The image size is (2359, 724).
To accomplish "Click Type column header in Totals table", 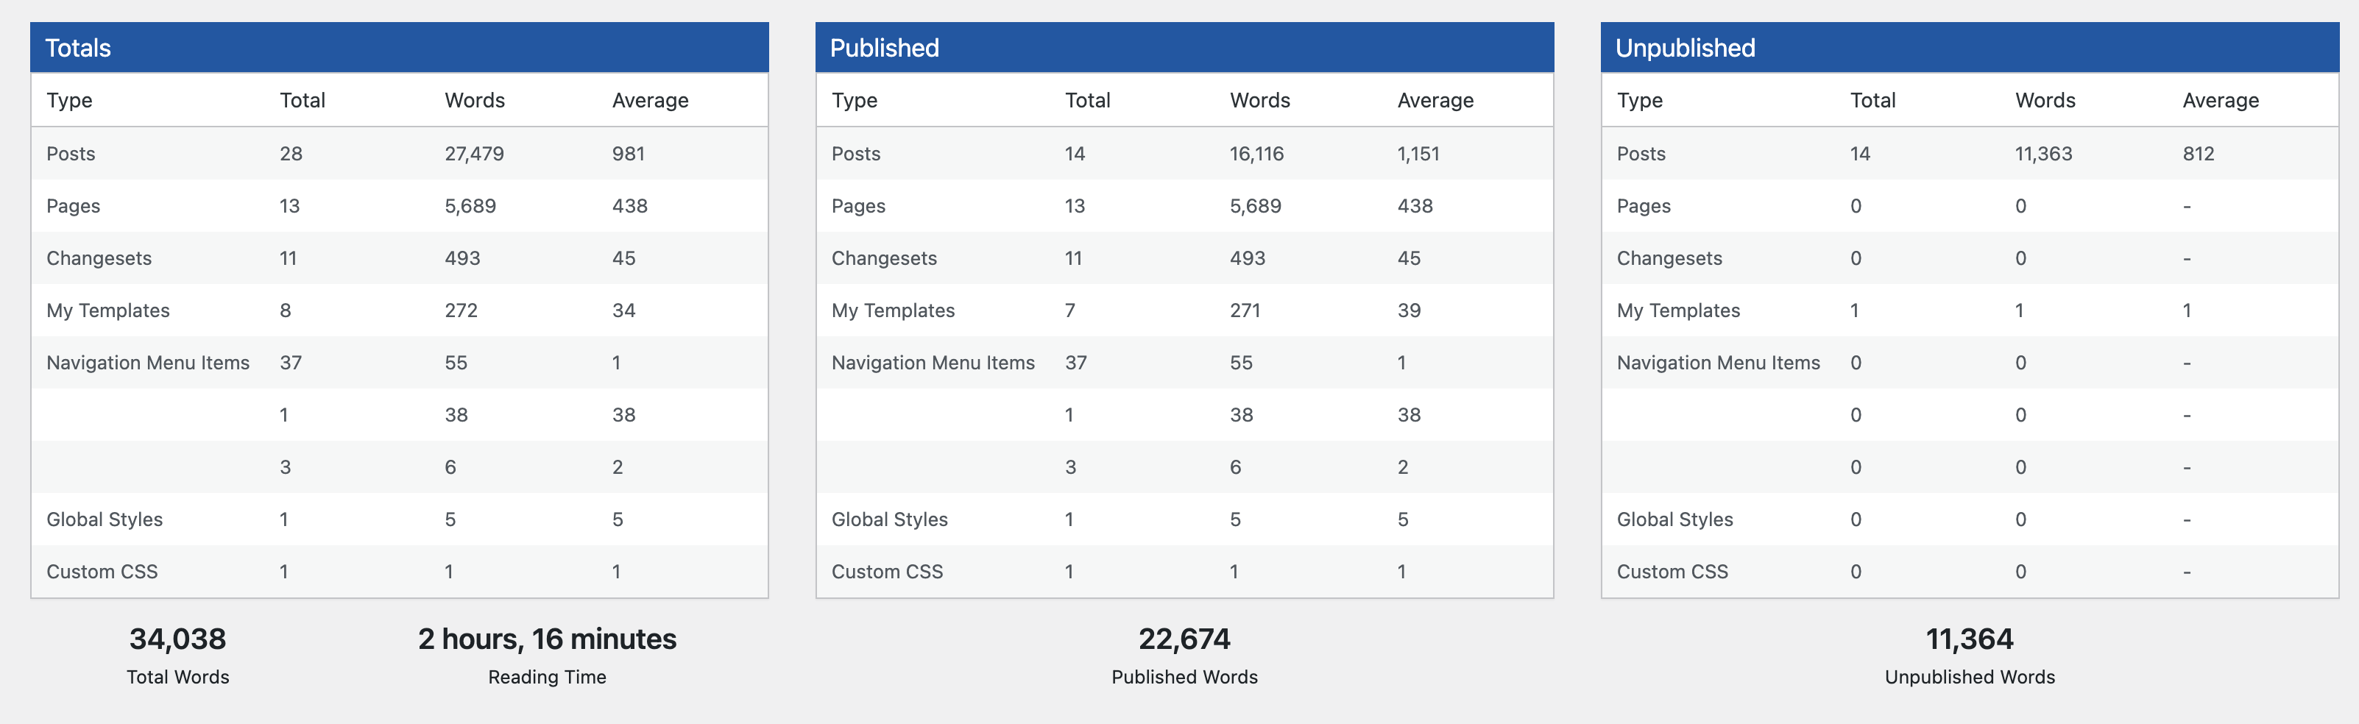I will tap(70, 101).
